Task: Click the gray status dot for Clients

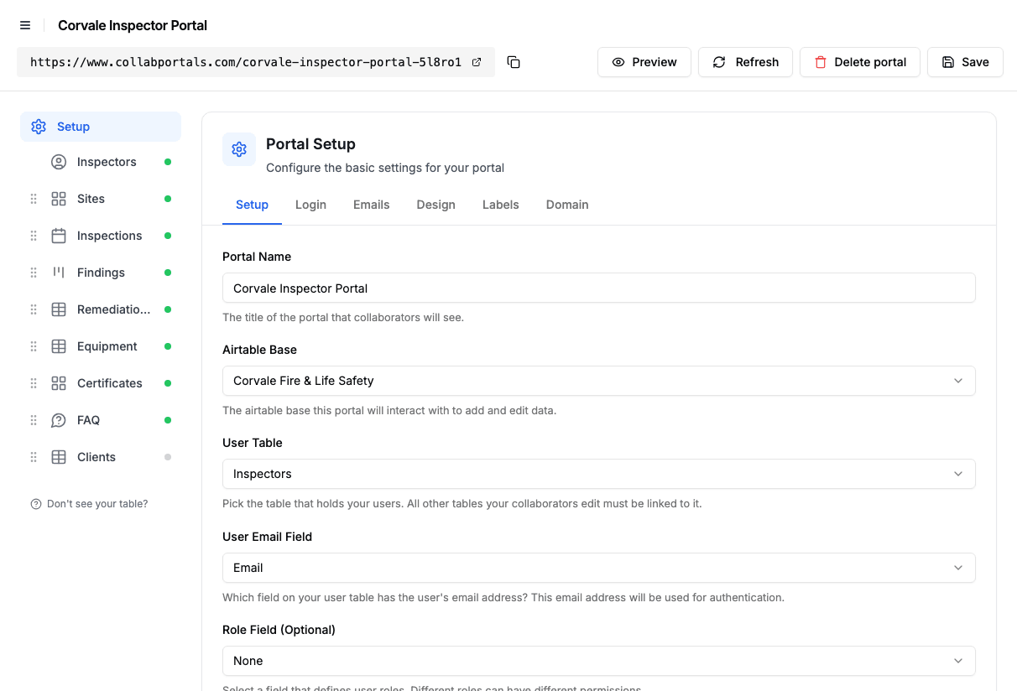Action: click(x=168, y=457)
